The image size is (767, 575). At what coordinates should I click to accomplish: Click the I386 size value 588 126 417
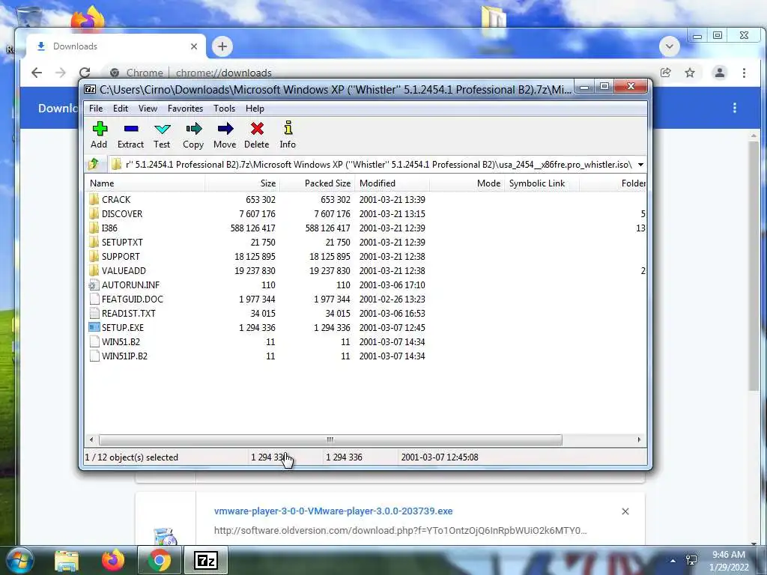253,228
